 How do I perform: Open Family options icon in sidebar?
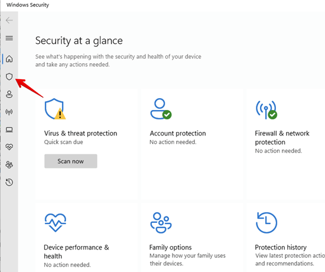click(9, 165)
